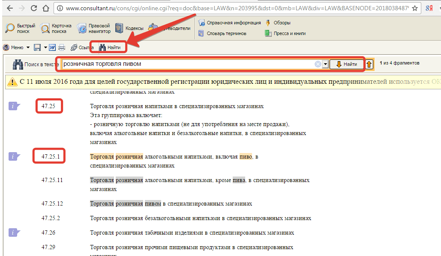Click '1 из 4 фрагментов' counter
The image size is (441, 256).
click(x=399, y=63)
